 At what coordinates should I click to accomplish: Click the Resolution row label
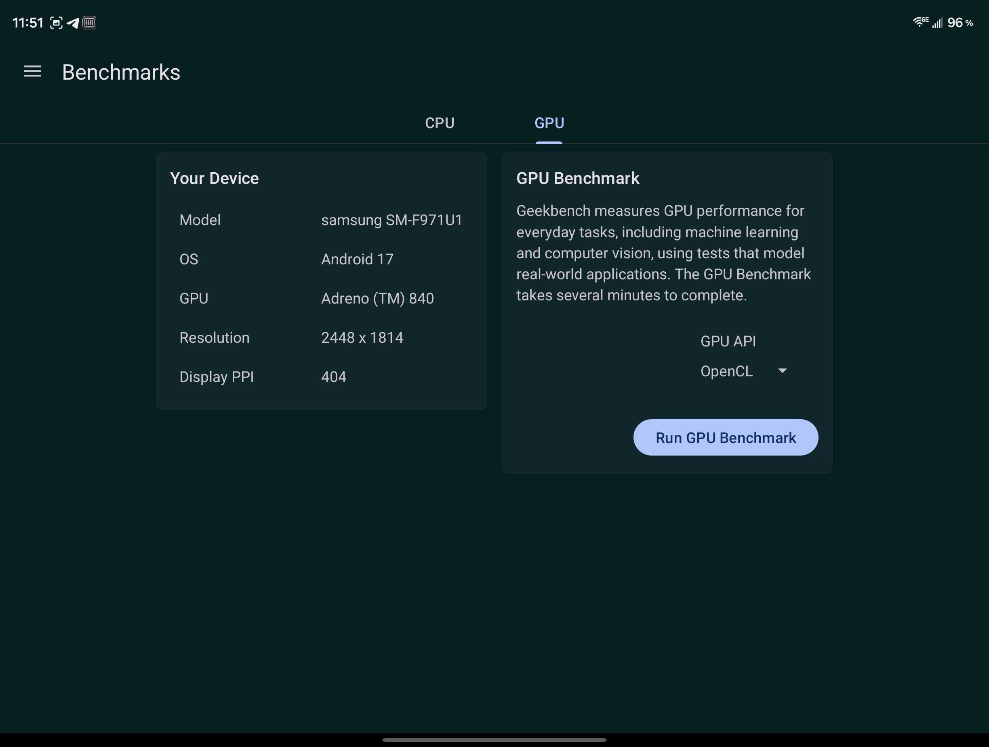point(214,338)
